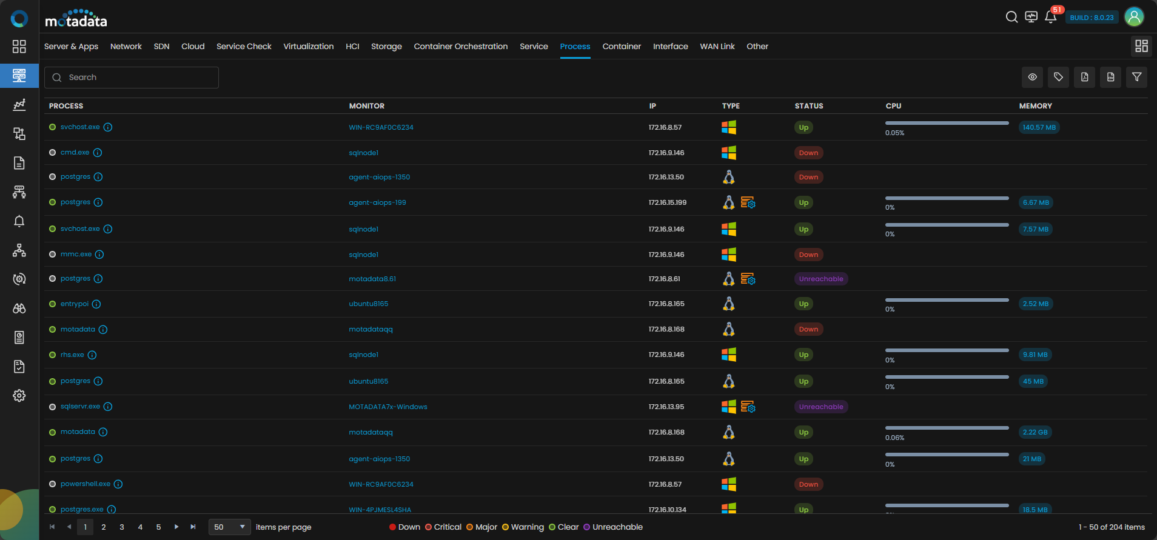Open the dashboard grid icon in sidebar
1157x540 pixels.
[x=19, y=47]
